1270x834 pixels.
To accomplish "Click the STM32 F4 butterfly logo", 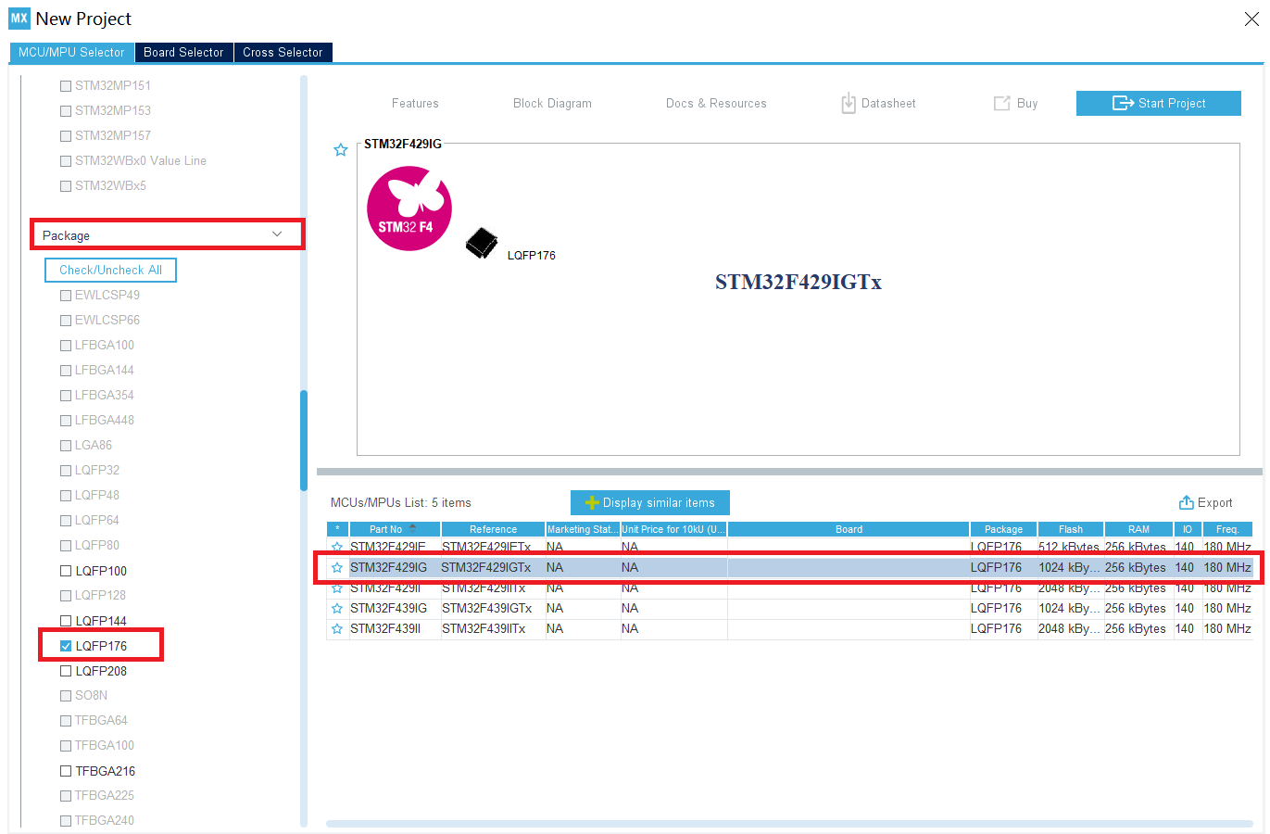I will coord(409,208).
